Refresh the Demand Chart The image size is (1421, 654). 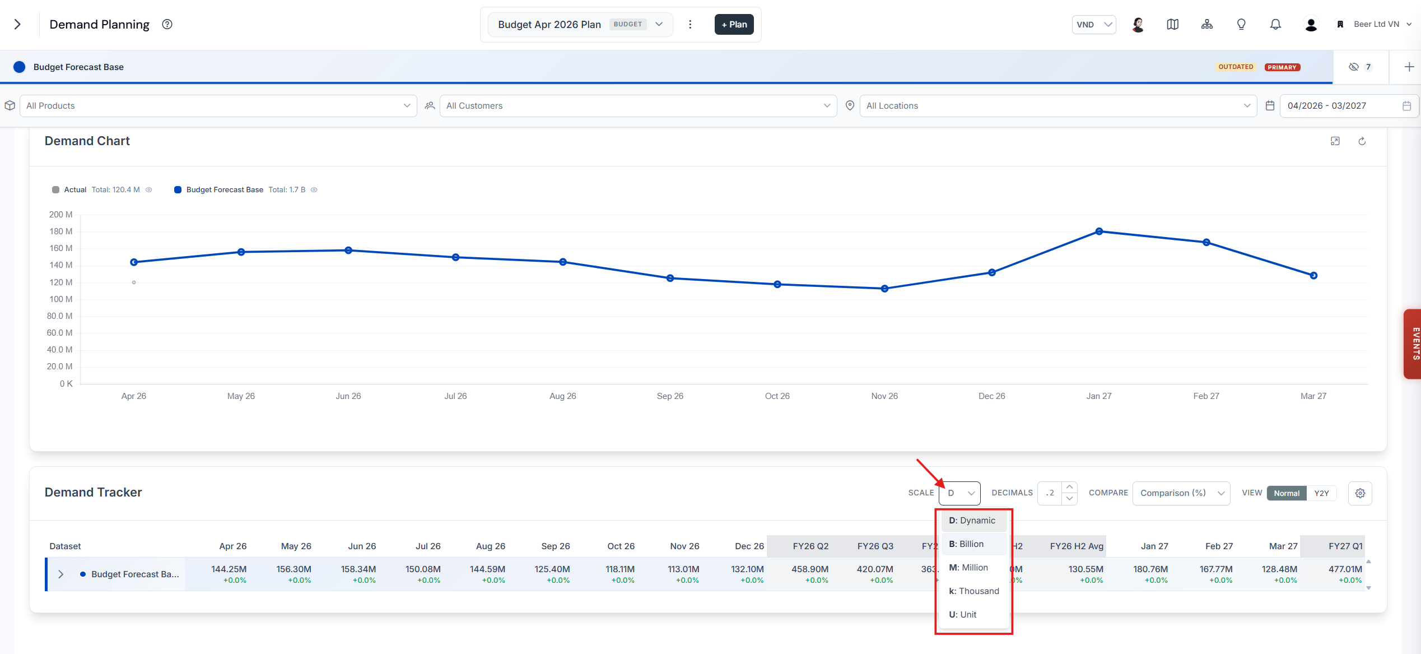pyautogui.click(x=1362, y=141)
